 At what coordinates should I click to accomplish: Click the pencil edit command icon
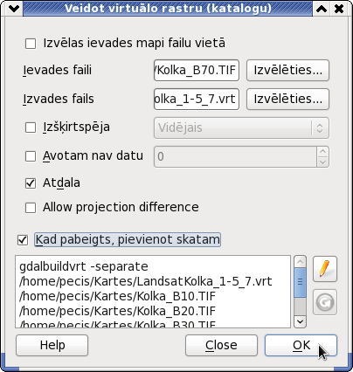pos(325,269)
